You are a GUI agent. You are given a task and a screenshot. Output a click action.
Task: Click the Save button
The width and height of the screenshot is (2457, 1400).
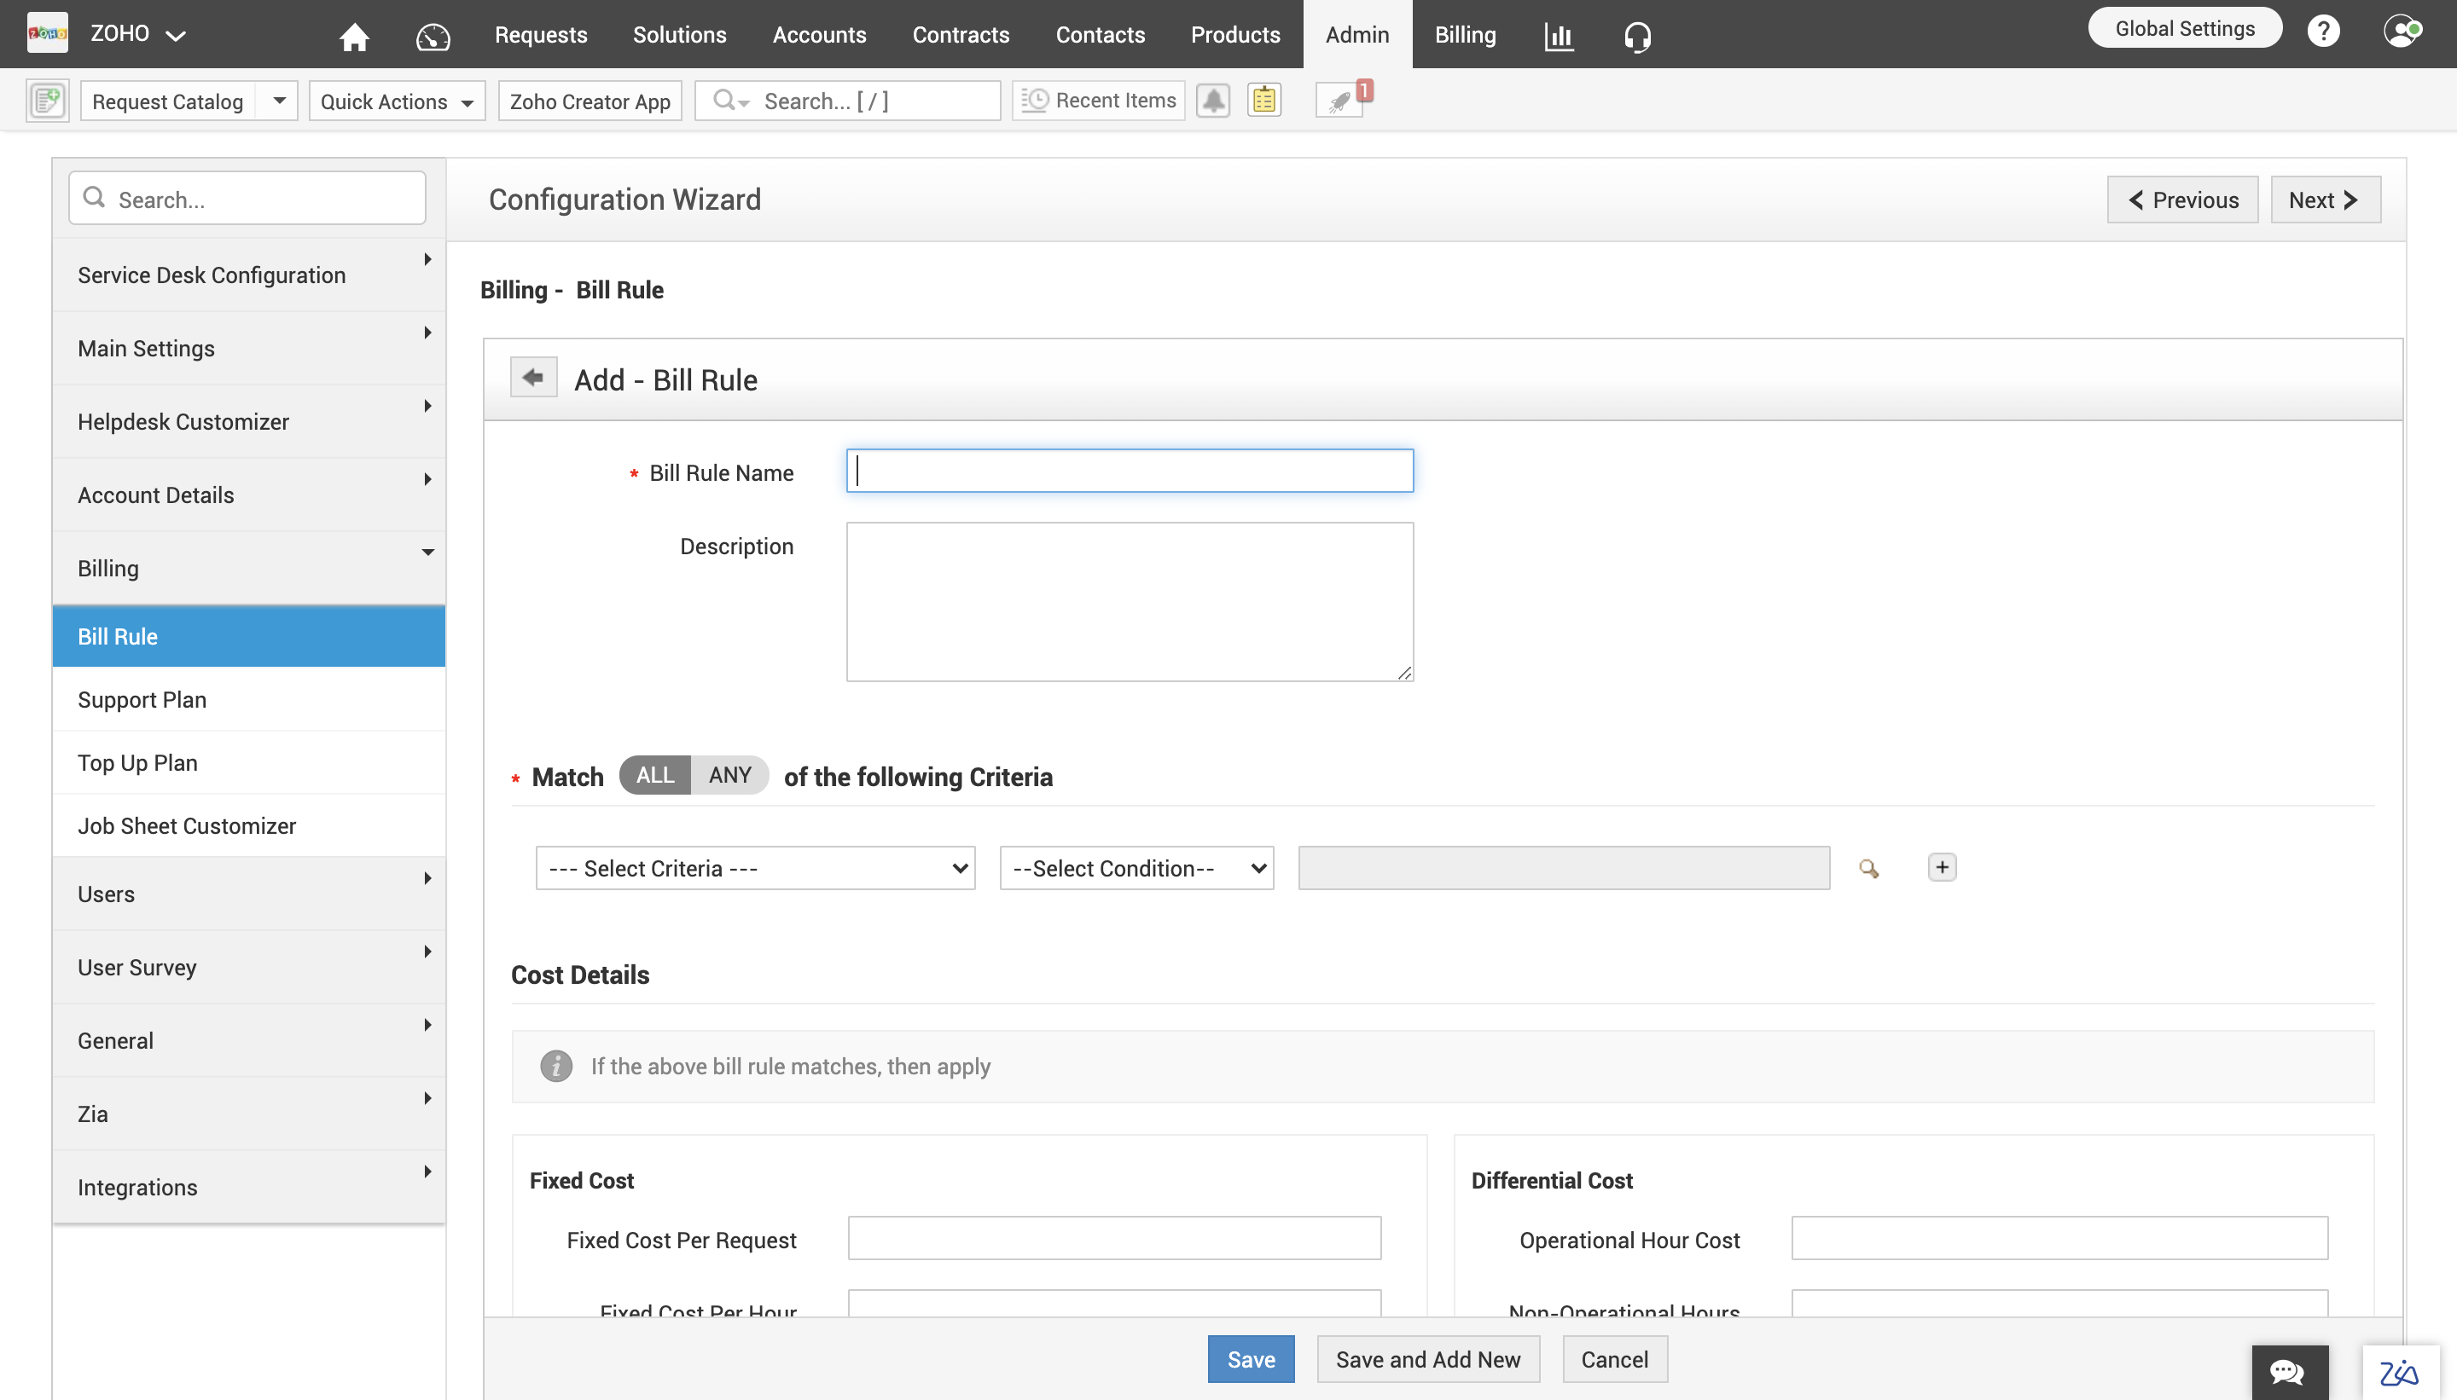point(1252,1360)
